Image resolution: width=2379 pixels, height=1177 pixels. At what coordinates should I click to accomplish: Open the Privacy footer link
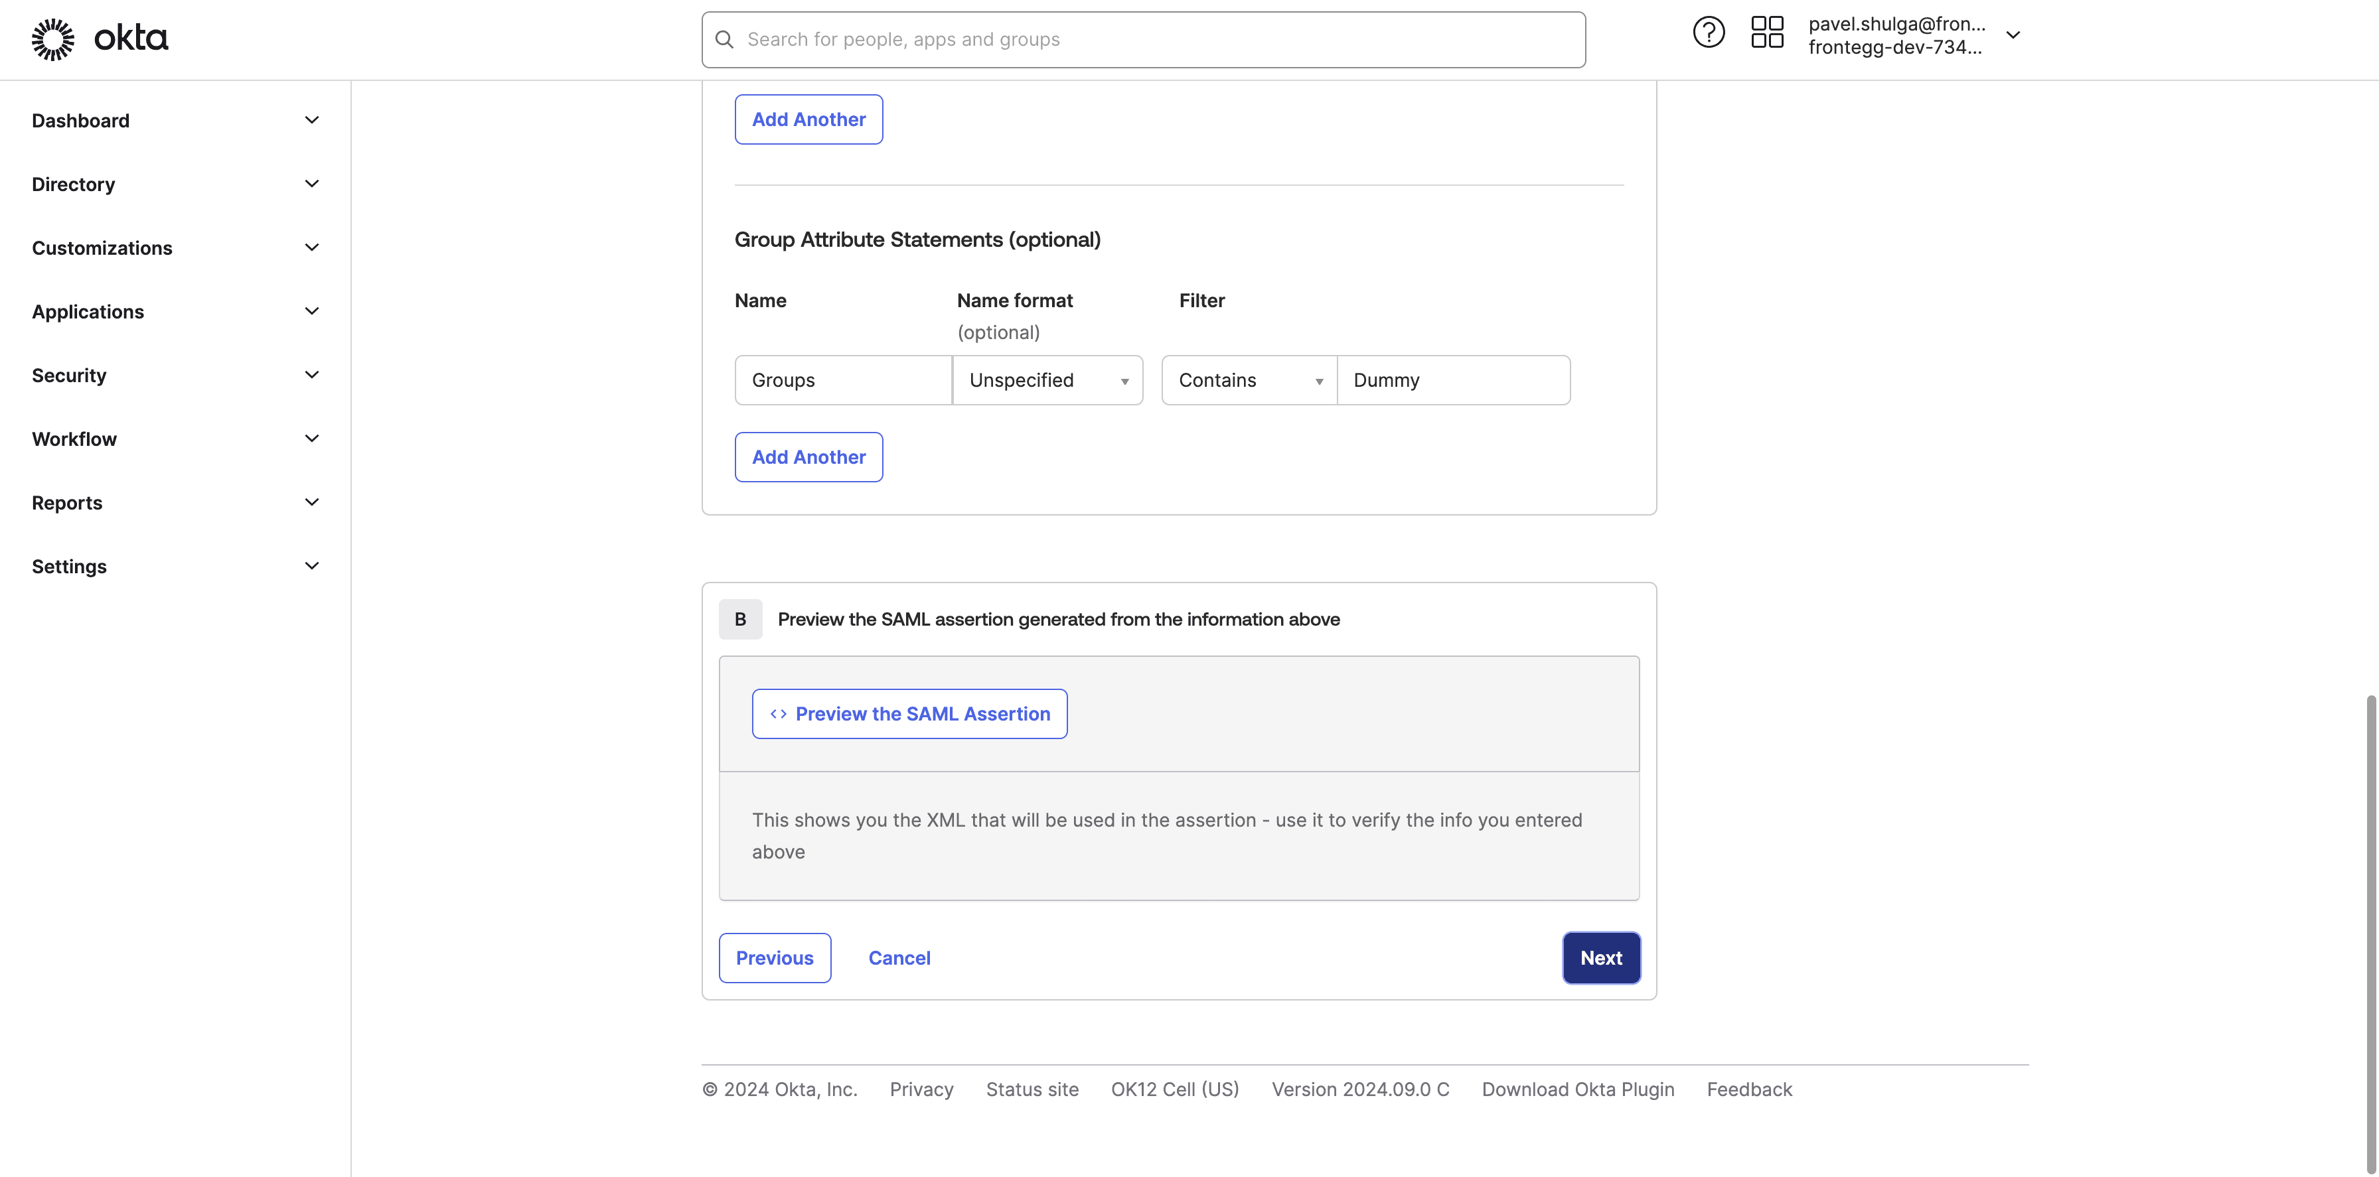[922, 1089]
